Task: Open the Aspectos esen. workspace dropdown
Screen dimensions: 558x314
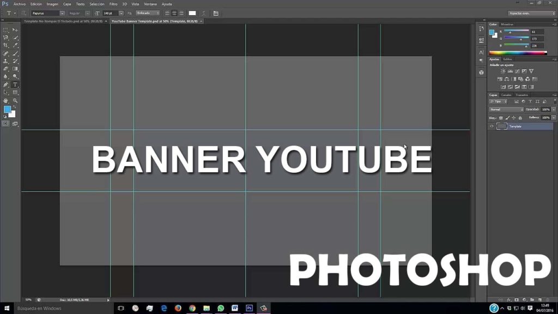Action: (532, 13)
